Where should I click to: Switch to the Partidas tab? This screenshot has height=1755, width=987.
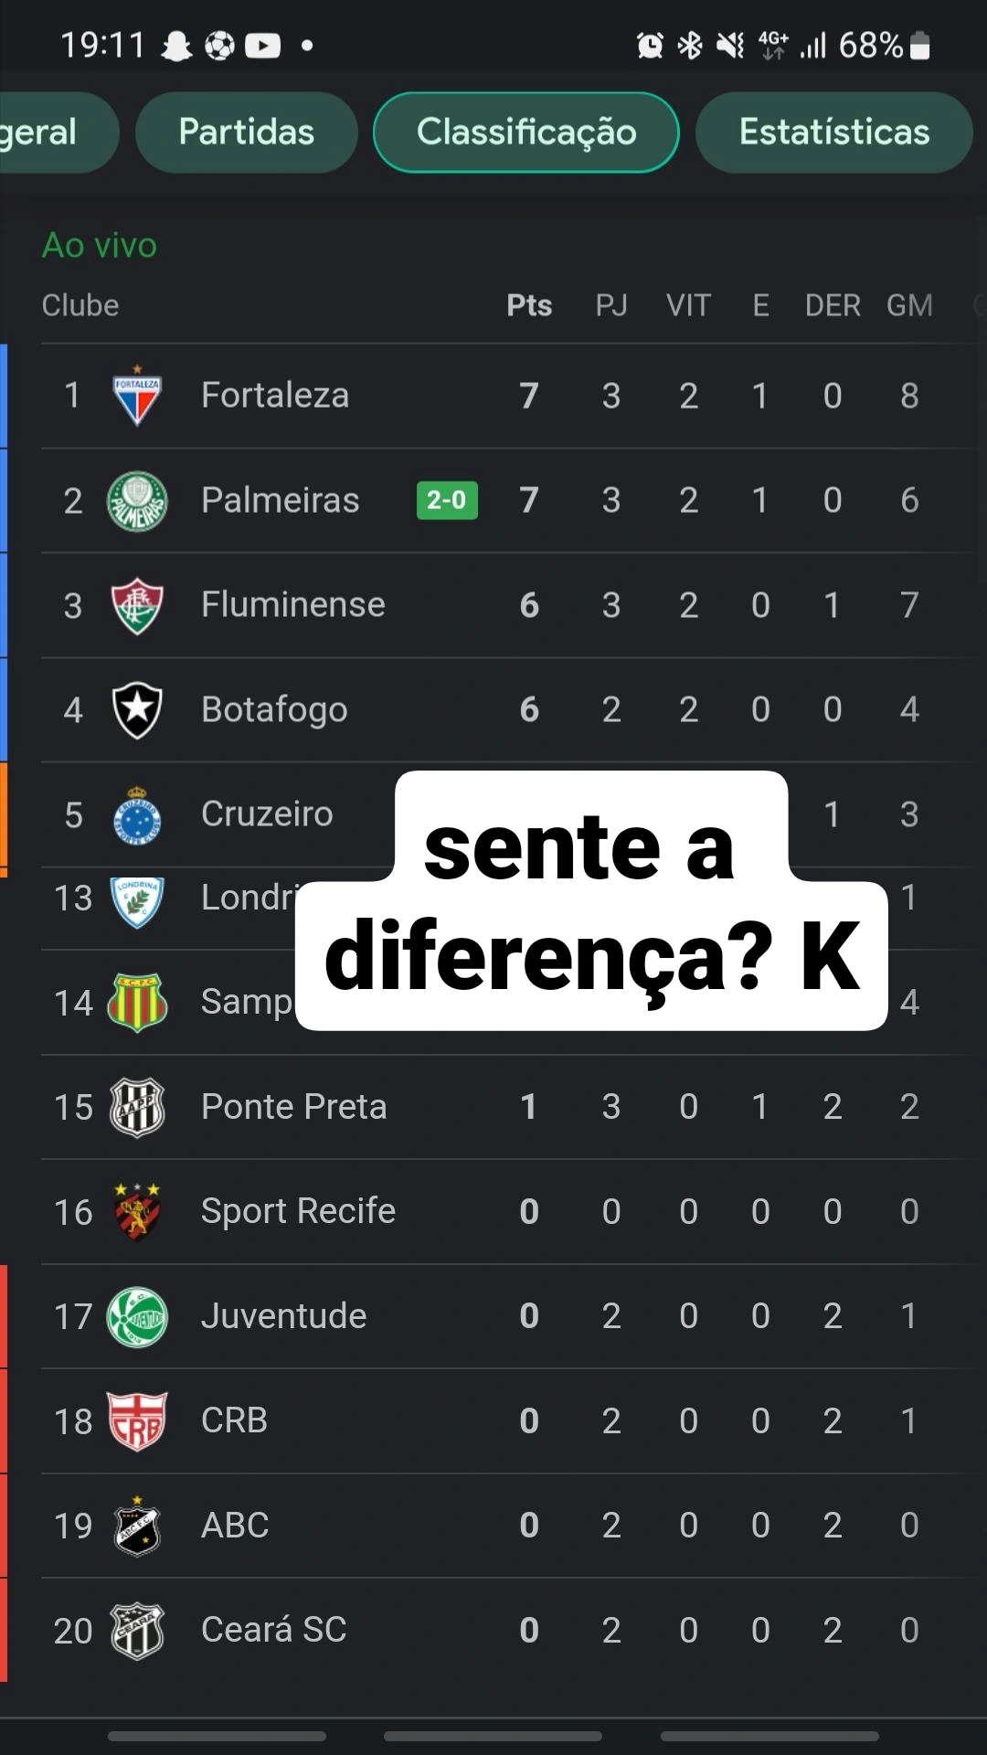point(247,133)
